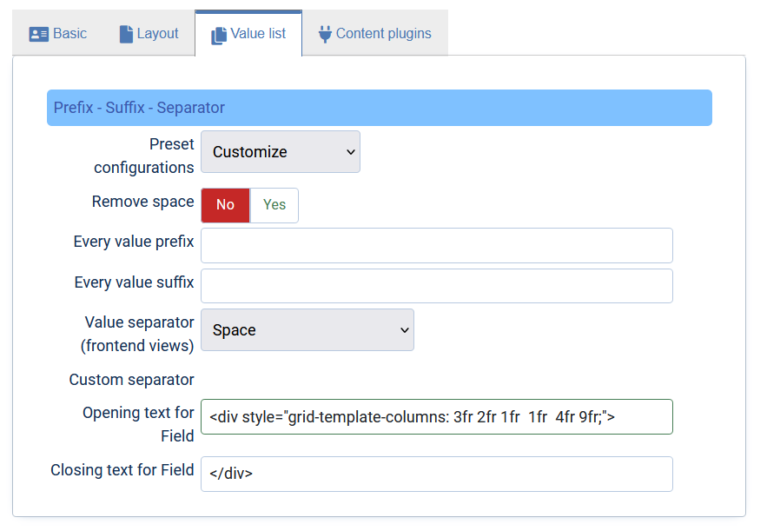Image resolution: width=767 pixels, height=531 pixels.
Task: Set Remove space to No
Action: coord(226,205)
